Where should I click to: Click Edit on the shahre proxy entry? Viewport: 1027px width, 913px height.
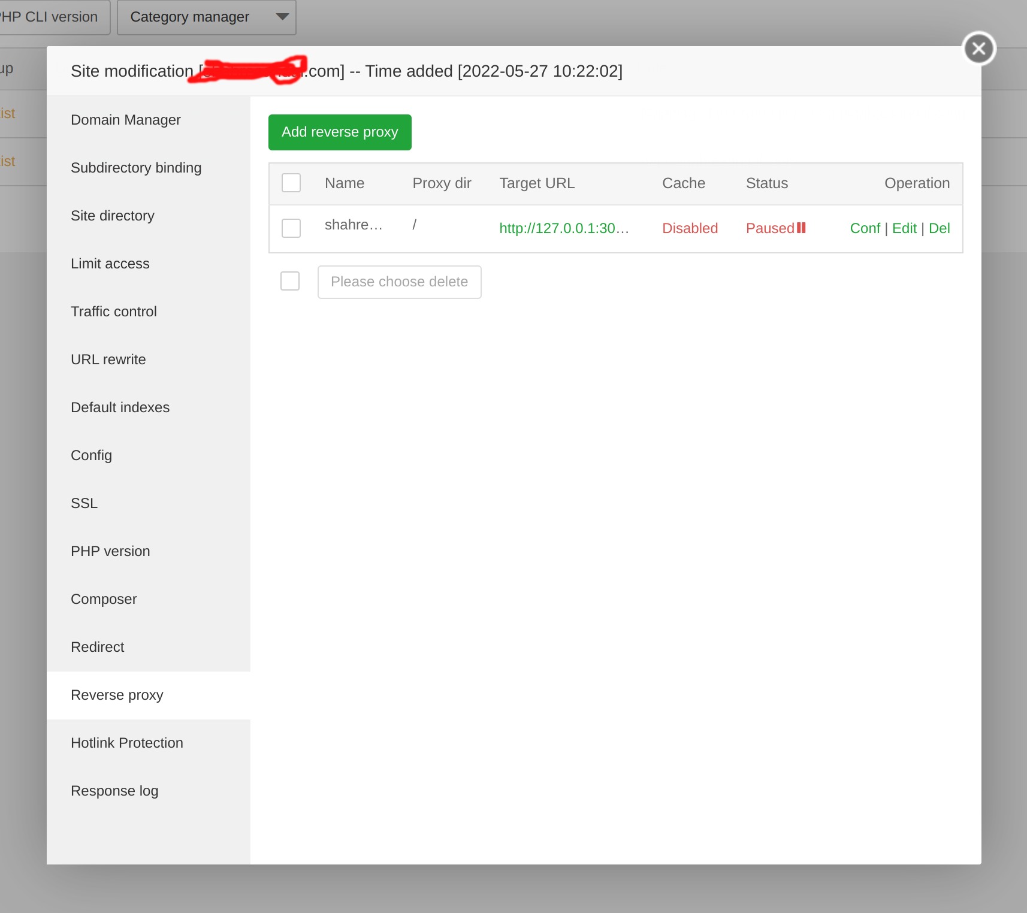(x=904, y=228)
